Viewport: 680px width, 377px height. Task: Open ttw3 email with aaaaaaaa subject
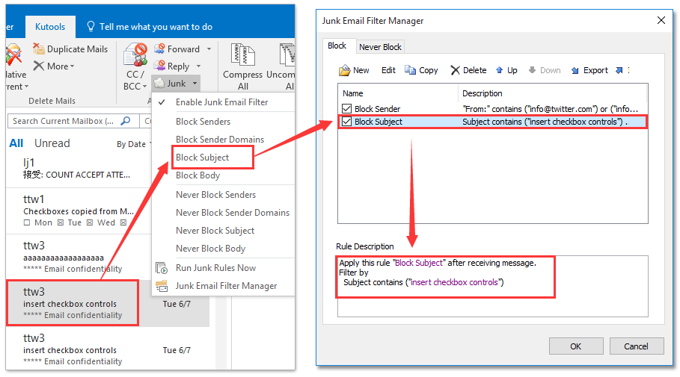click(79, 257)
